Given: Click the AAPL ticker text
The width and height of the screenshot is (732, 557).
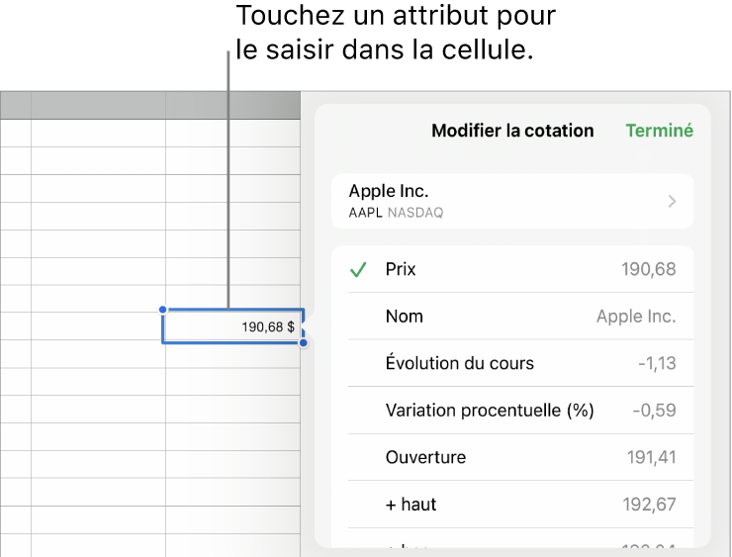Looking at the screenshot, I should [x=366, y=213].
